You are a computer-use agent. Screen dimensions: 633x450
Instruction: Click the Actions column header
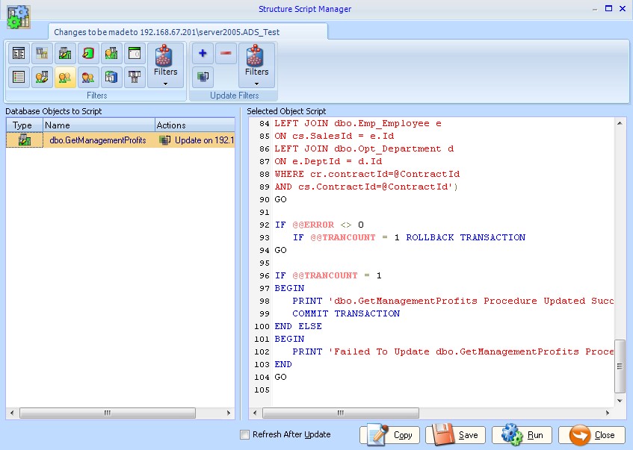coord(194,125)
